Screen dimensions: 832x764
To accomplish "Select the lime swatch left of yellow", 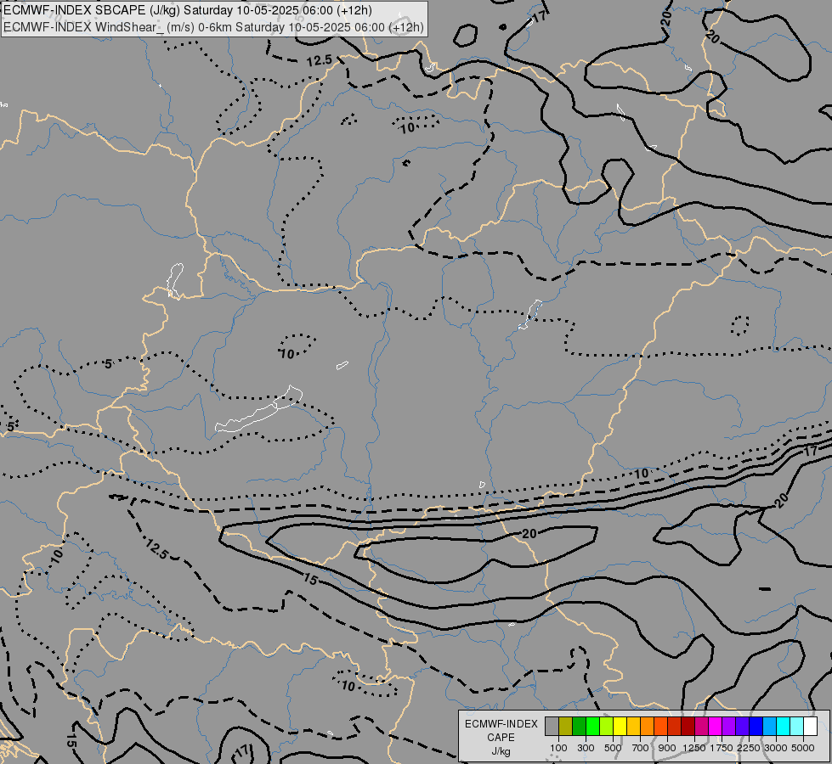I will point(607,726).
